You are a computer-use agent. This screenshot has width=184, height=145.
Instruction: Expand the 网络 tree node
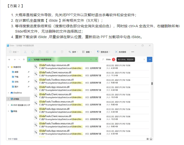(x=9, y=111)
